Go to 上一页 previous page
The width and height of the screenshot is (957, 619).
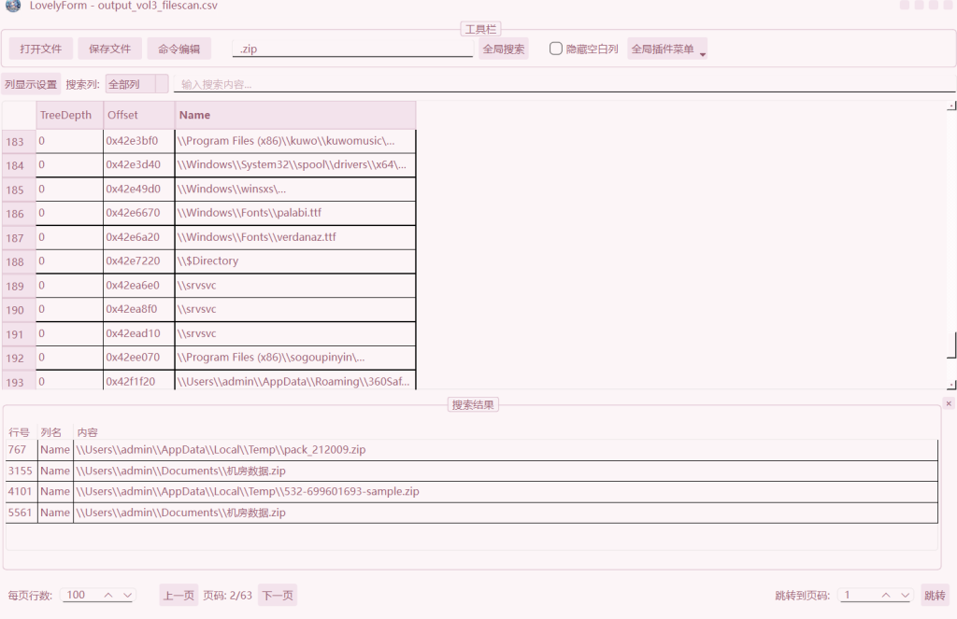[x=179, y=595]
